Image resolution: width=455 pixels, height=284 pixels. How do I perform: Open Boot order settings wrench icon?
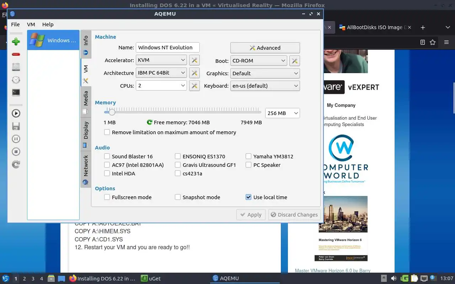(295, 61)
